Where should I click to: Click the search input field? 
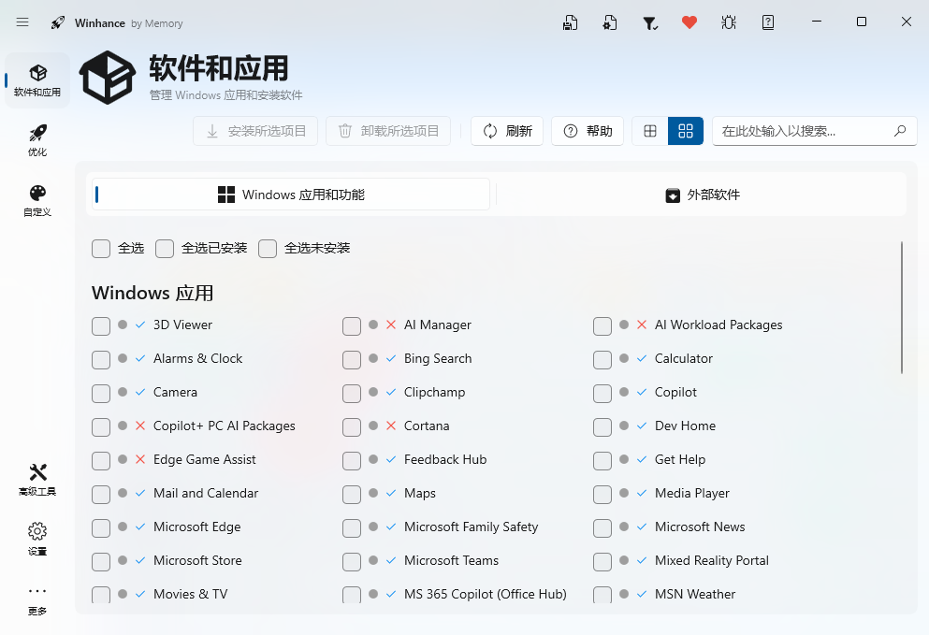pos(815,131)
